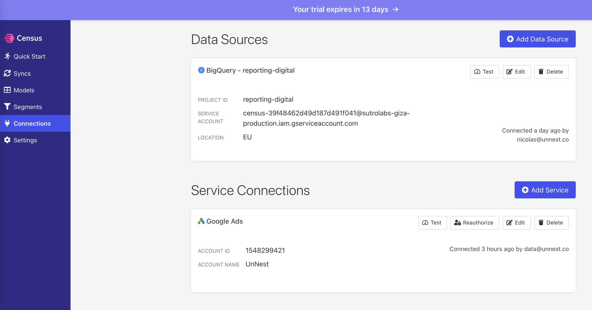Screen dimensions: 592x310
Task: Delete the Google Ads connection
Action: click(552, 223)
